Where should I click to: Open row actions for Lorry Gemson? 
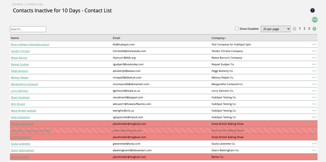click(x=314, y=91)
